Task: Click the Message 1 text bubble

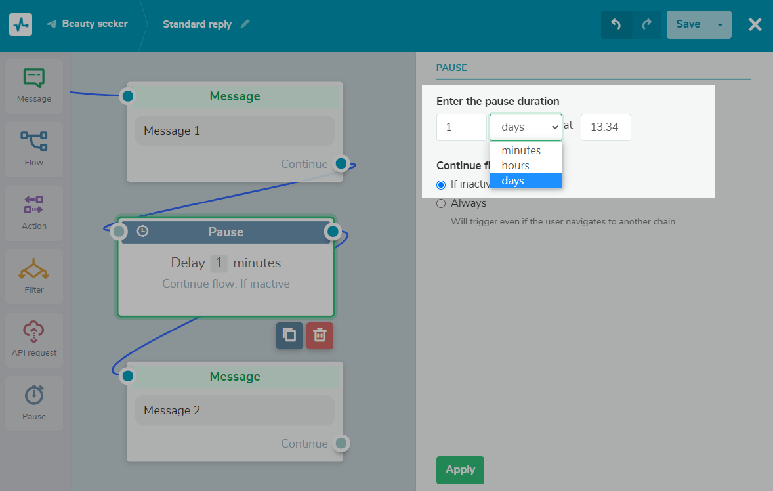Action: pyautogui.click(x=235, y=131)
